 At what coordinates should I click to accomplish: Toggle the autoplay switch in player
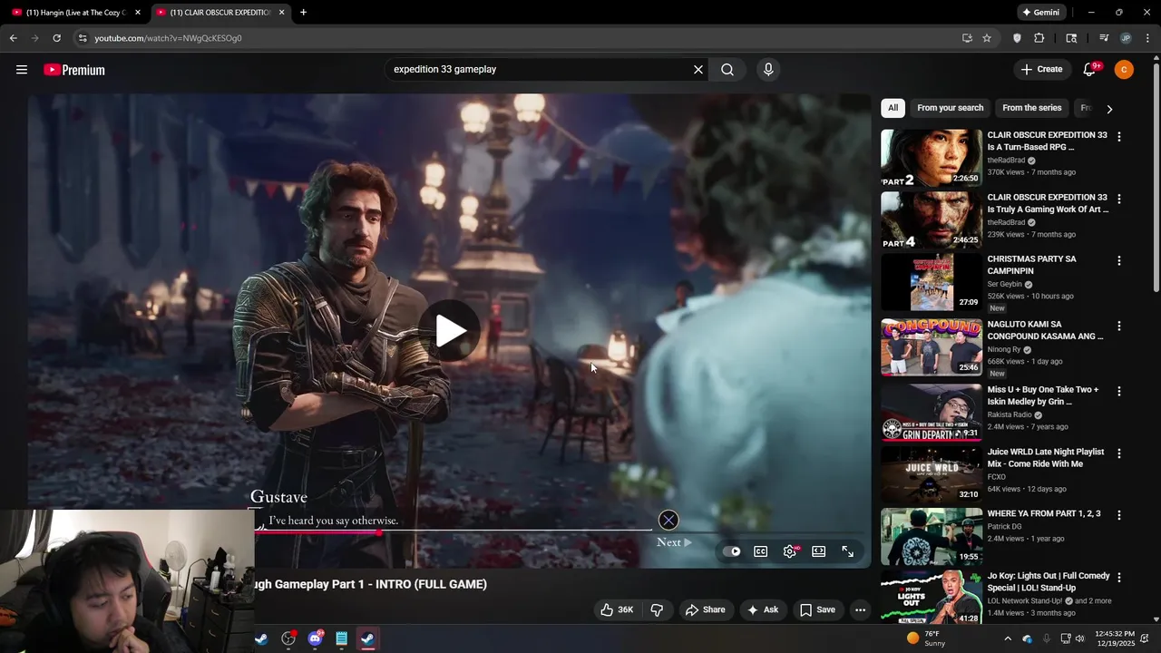coord(734,551)
